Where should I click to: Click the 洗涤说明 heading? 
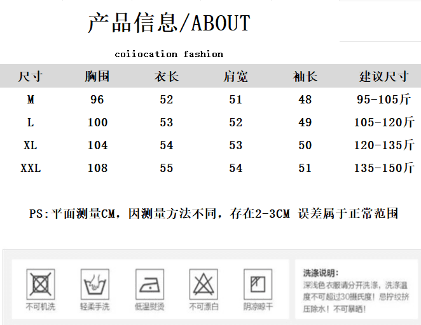pos(321,273)
